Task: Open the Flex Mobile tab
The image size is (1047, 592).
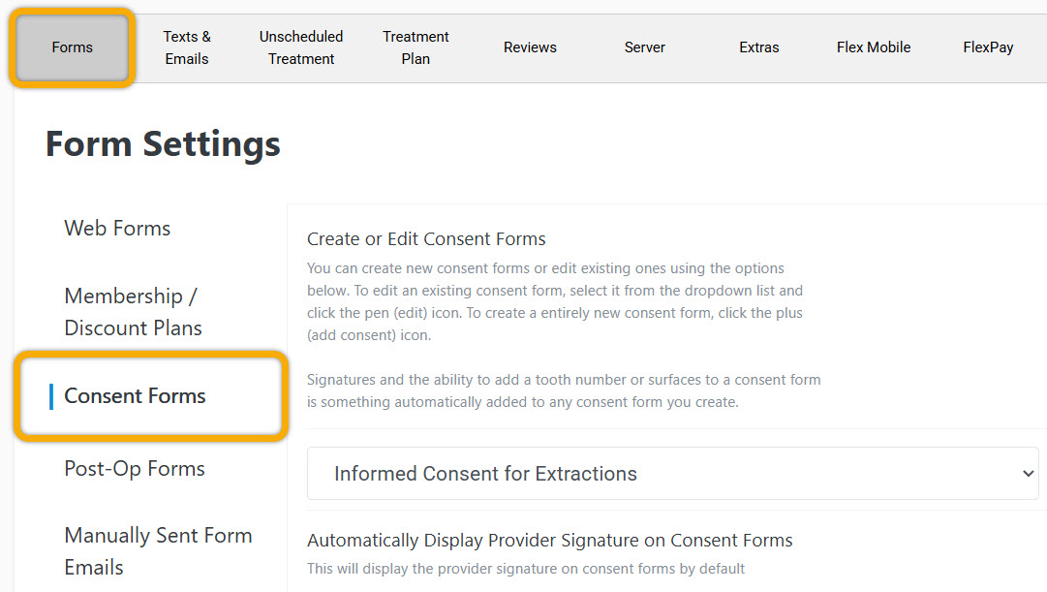Action: point(873,47)
